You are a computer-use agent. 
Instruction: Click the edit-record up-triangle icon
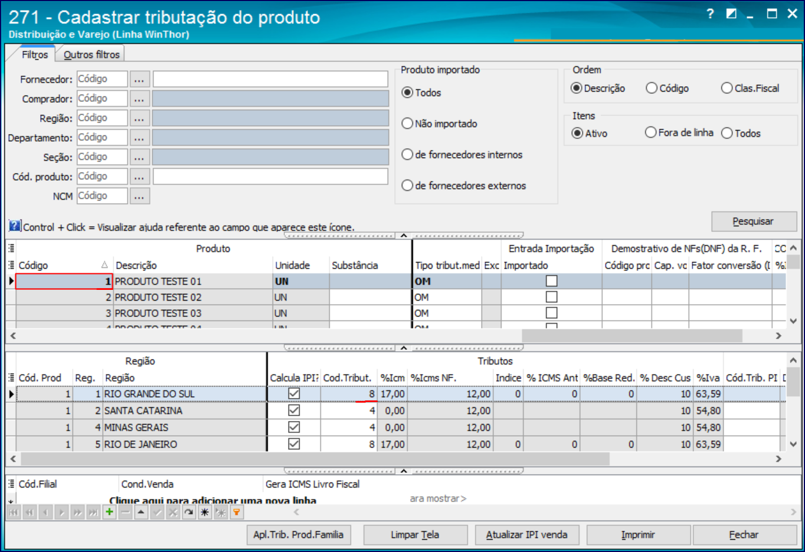[x=141, y=512]
